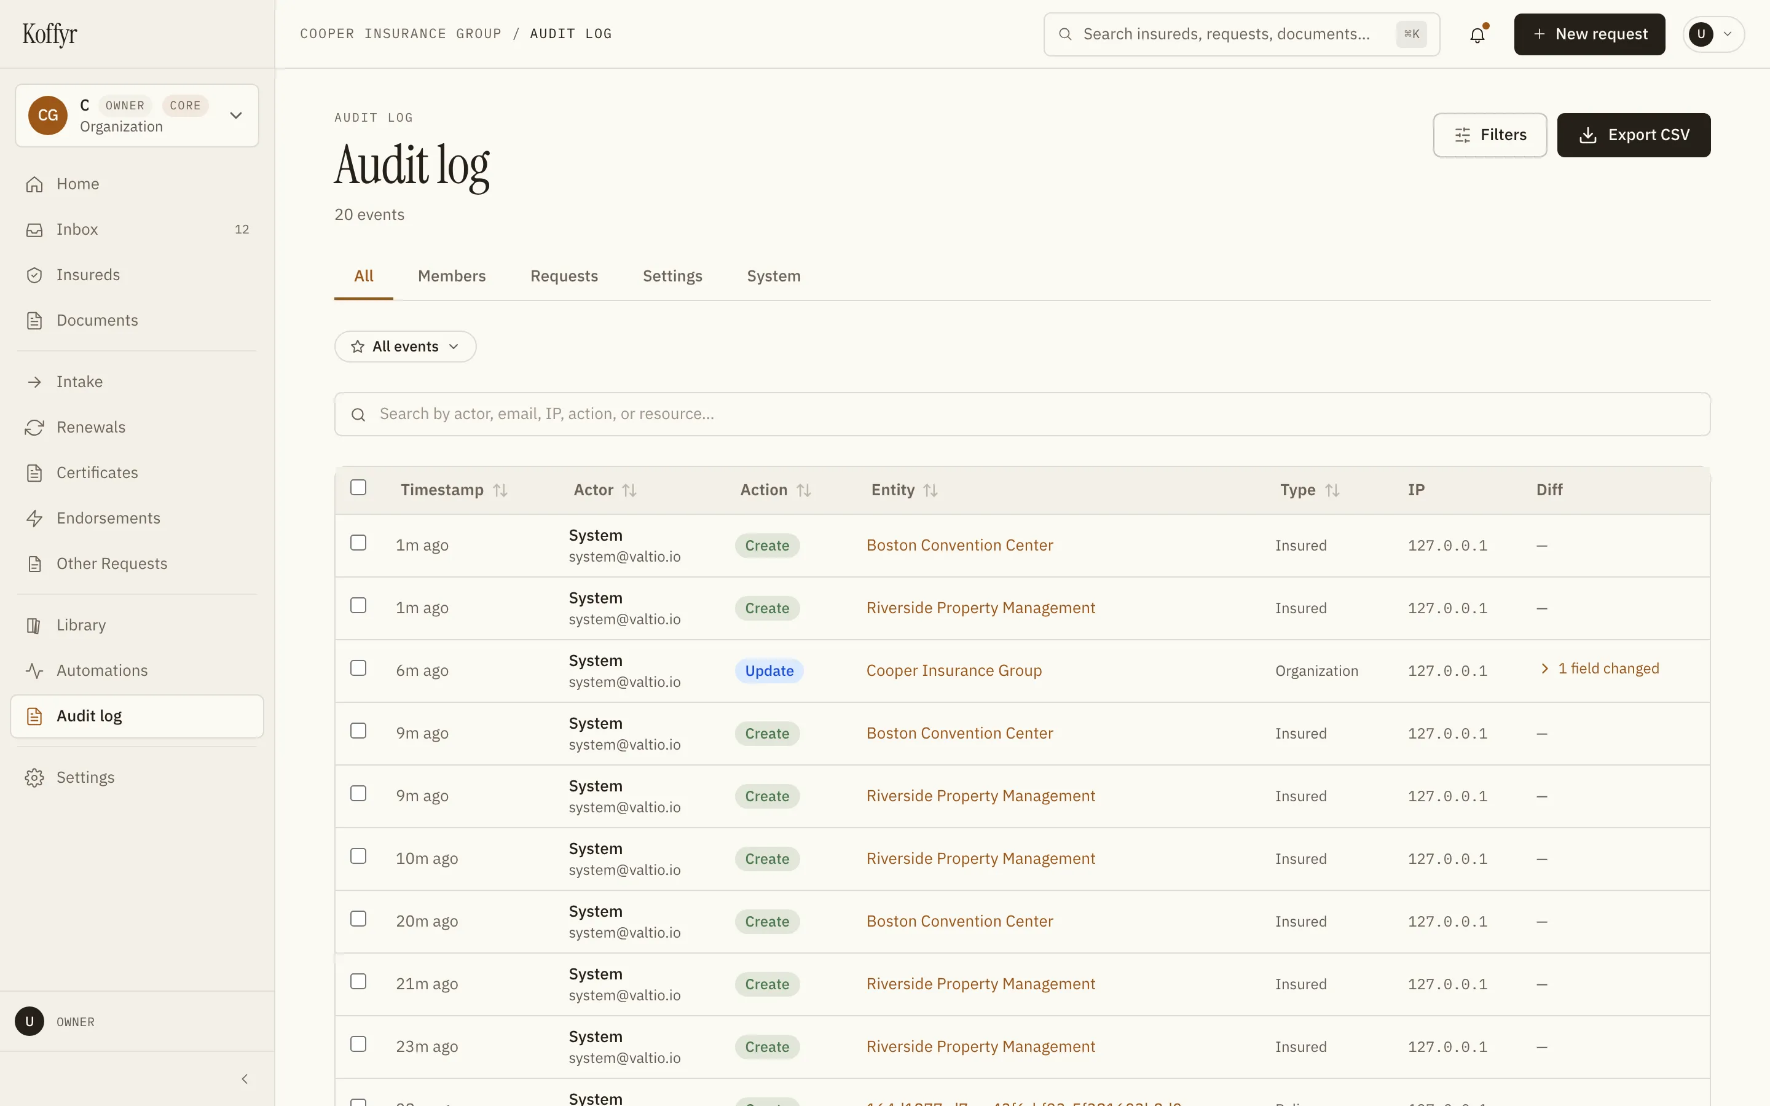Open Riverside Property Management link in 23m ago row
This screenshot has width=1770, height=1106.
pyautogui.click(x=981, y=1047)
